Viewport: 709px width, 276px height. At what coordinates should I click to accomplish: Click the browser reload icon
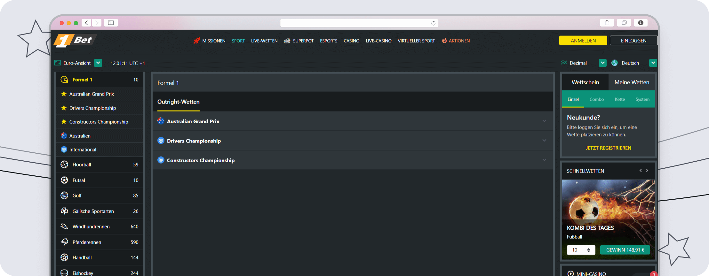433,23
